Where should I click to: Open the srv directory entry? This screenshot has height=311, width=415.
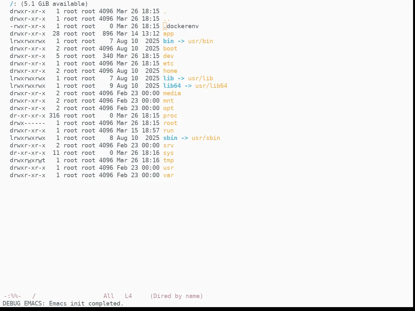168,145
